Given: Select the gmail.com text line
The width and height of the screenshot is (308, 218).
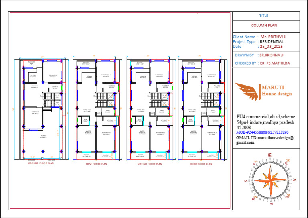Looking at the screenshot, I should click(245, 143).
